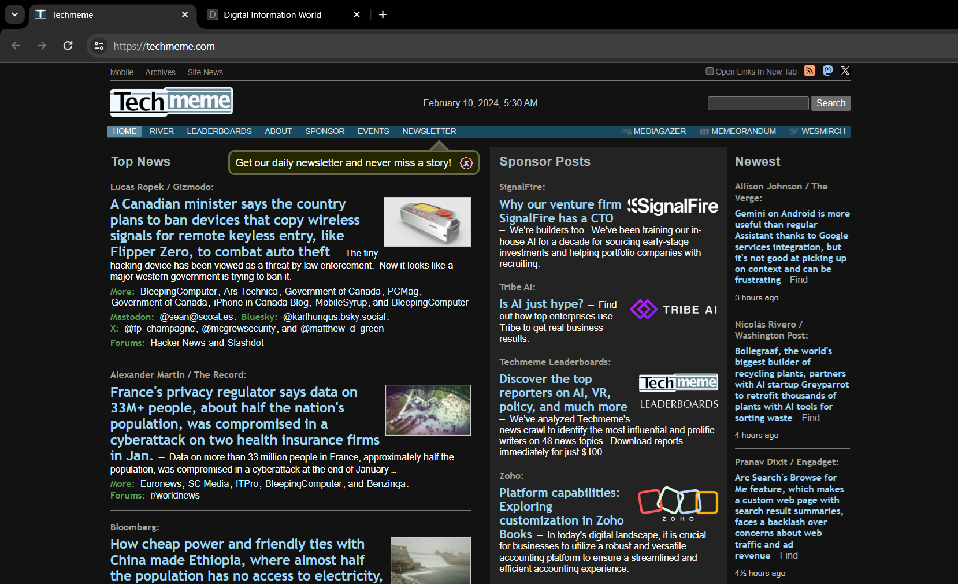This screenshot has height=584, width=958.
Task: Open Gemini on Android story in Newest
Action: [792, 247]
